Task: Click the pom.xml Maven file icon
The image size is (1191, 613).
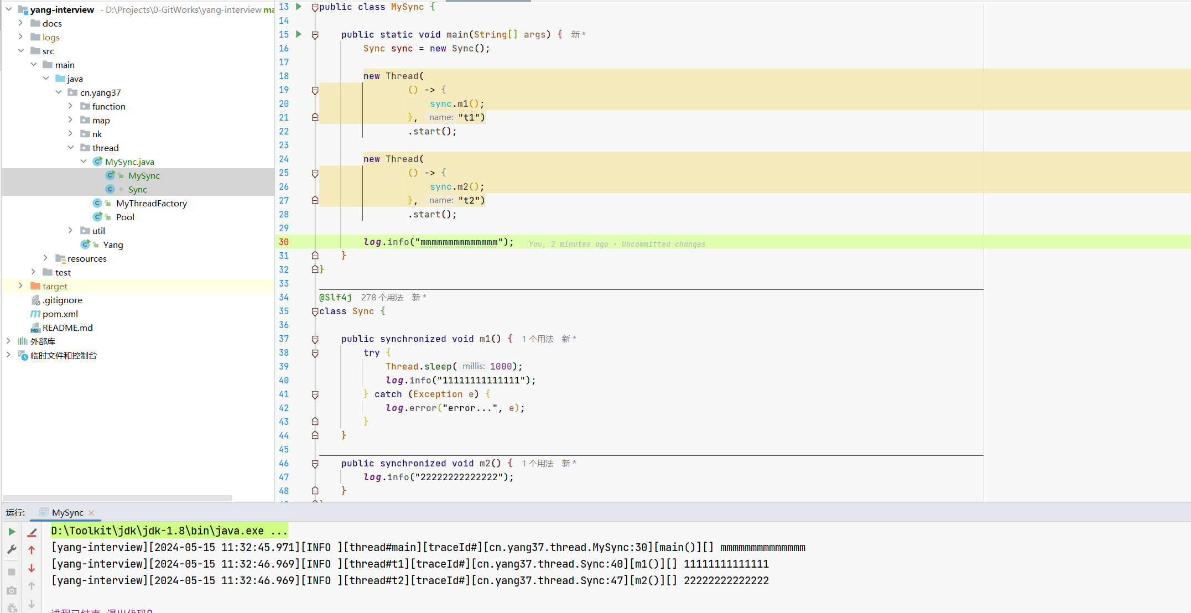Action: pos(35,314)
